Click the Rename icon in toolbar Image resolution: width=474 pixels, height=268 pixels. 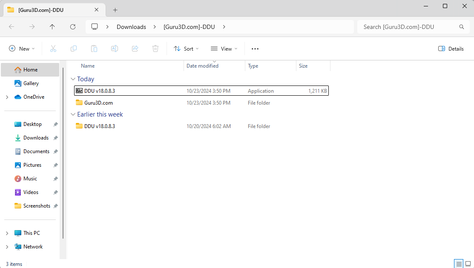point(115,48)
